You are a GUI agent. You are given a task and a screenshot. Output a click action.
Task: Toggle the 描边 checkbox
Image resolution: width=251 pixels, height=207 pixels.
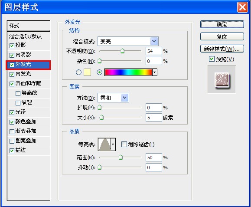click(x=12, y=151)
